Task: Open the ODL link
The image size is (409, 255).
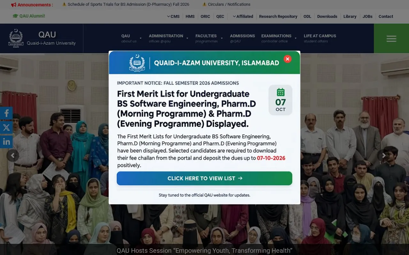Action: click(307, 17)
